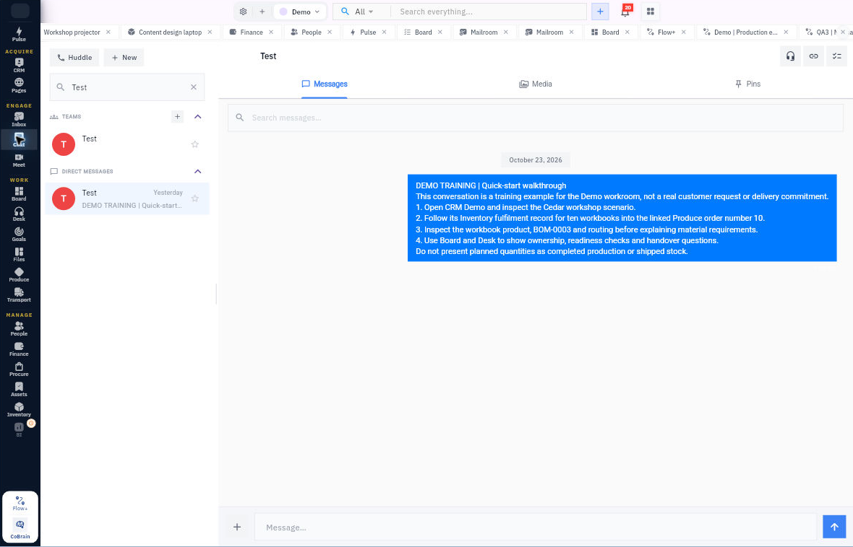
Task: Start a Huddle
Action: pos(74,57)
